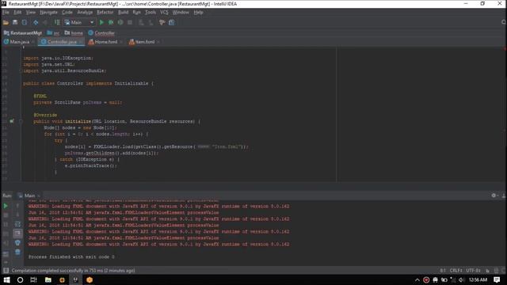Click the Cortana search circle in taskbar
This screenshot has width=507, height=285.
[20, 279]
